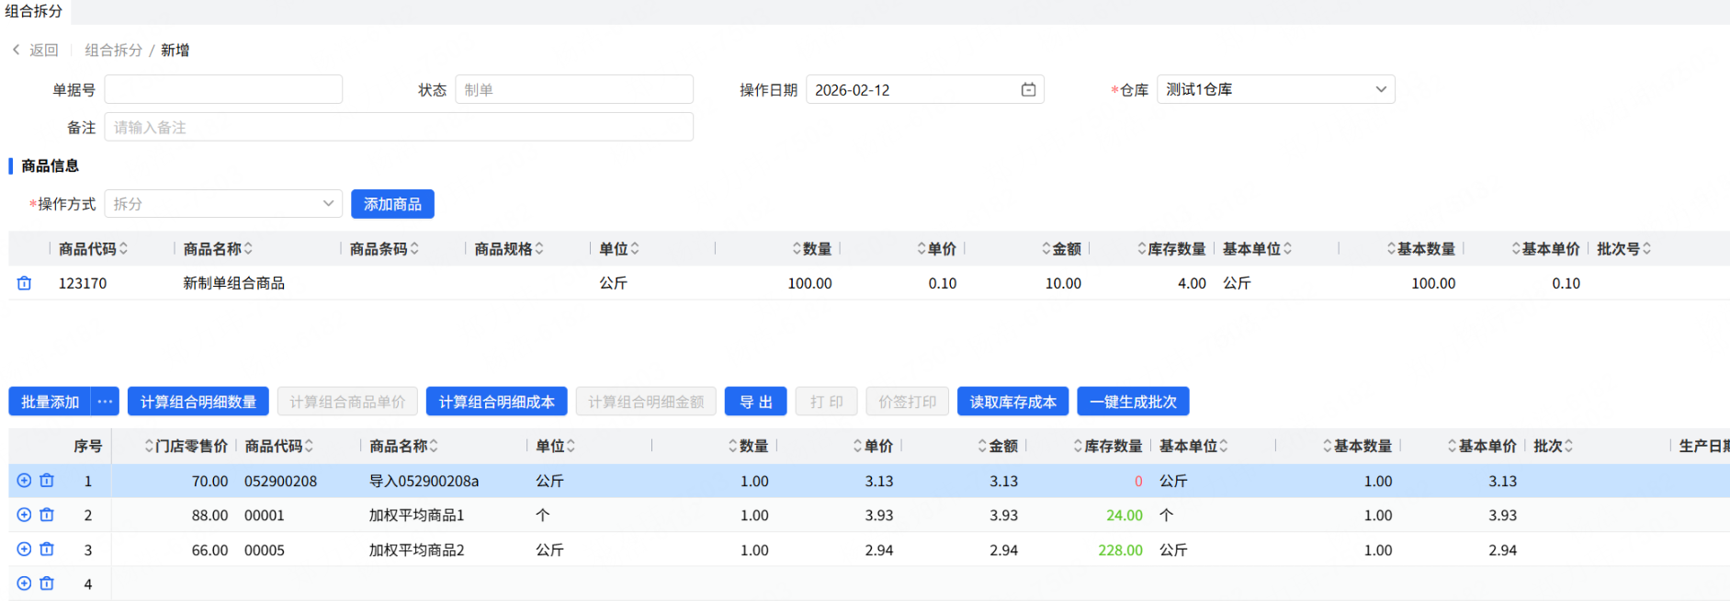Click 读取库存成本 button
Image resolution: width=1730 pixels, height=601 pixels.
[x=1012, y=402]
